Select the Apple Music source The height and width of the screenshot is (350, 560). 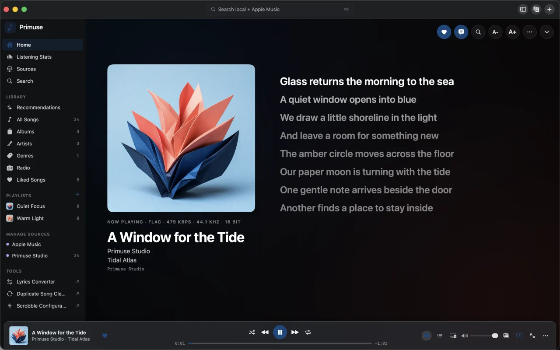(x=43, y=245)
